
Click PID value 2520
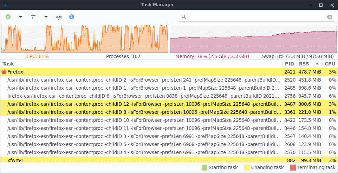point(289,80)
